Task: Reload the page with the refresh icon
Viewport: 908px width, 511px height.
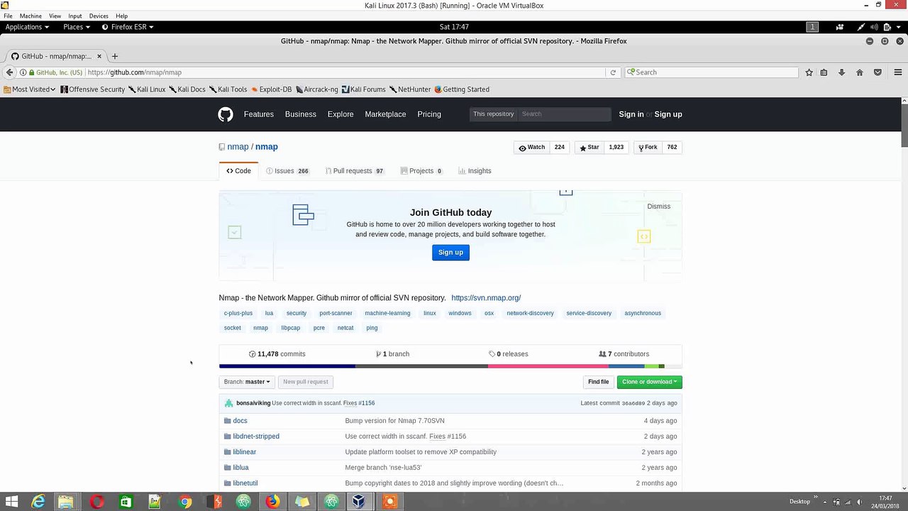Action: pos(613,72)
